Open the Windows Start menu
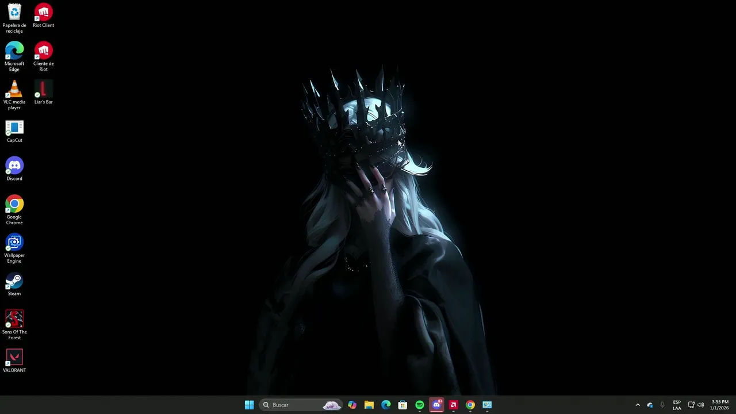 pos(249,405)
